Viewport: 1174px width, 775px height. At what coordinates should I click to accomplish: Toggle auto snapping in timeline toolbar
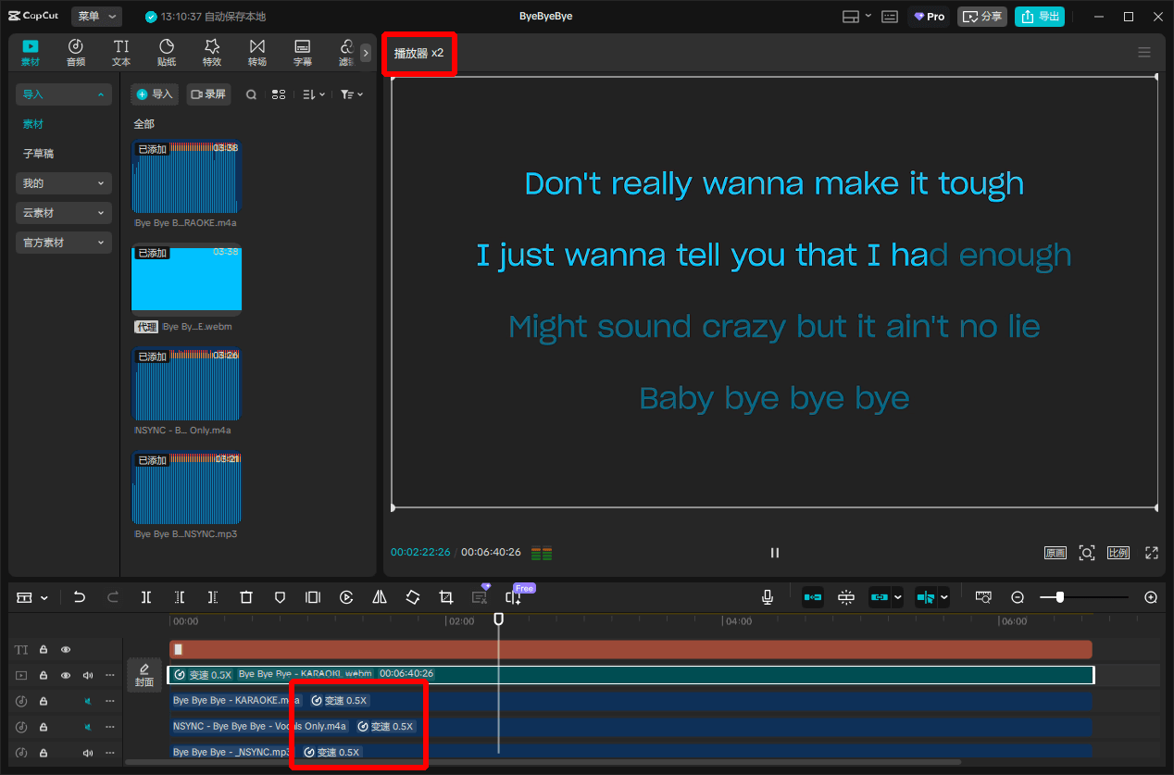(x=846, y=598)
